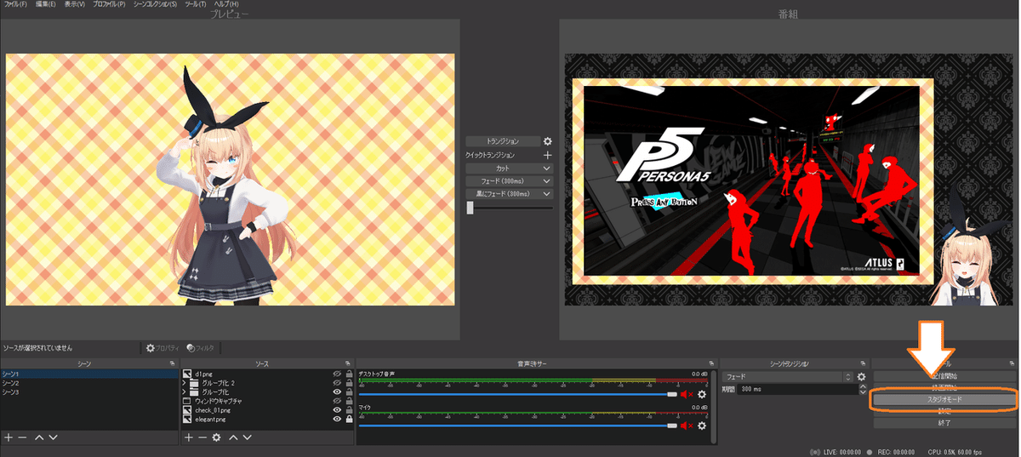Open the カット quick transition dropdown
This screenshot has height=457, width=1021.
click(510, 169)
